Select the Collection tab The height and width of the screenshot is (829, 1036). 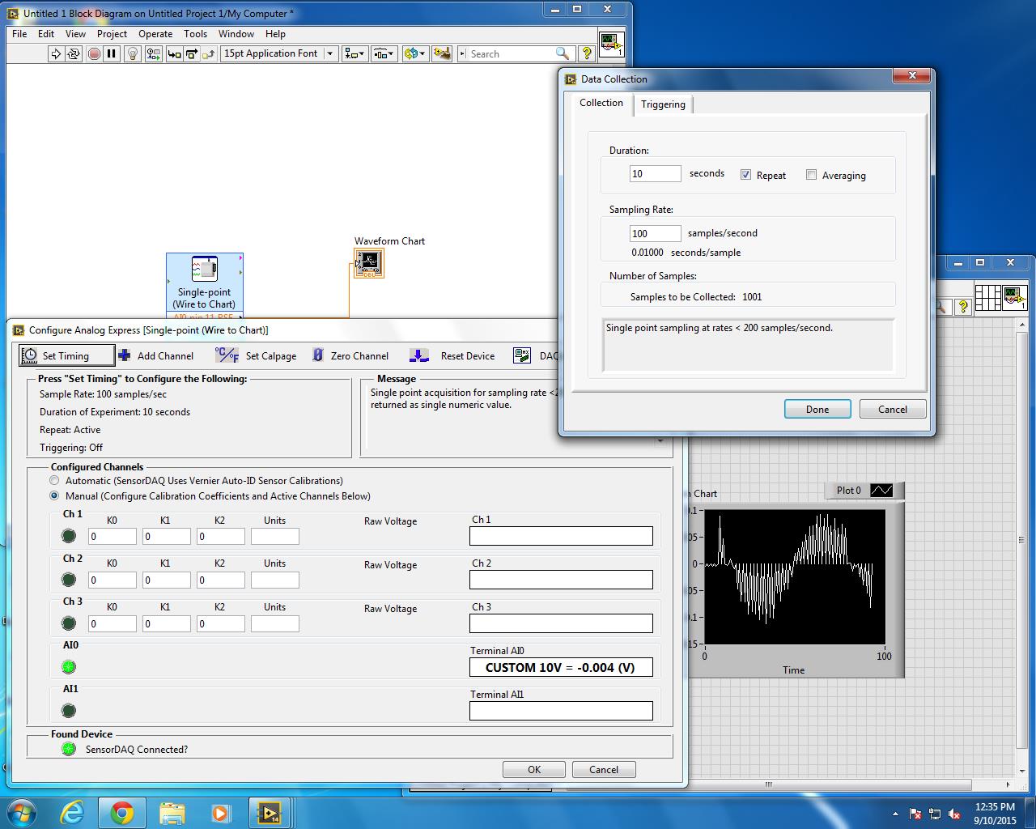601,103
